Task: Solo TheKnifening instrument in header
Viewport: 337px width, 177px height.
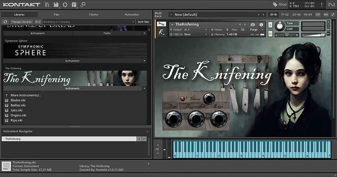Action: click(271, 25)
